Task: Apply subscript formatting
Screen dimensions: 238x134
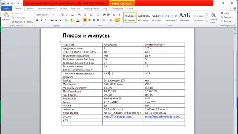Action: (56, 20)
